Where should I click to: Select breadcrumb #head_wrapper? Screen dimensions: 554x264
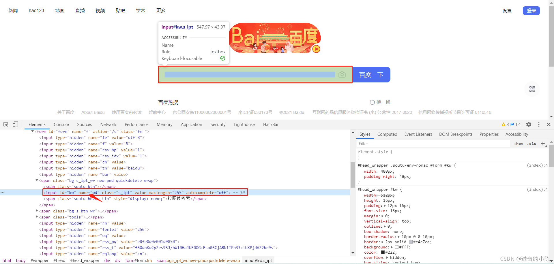point(85,261)
